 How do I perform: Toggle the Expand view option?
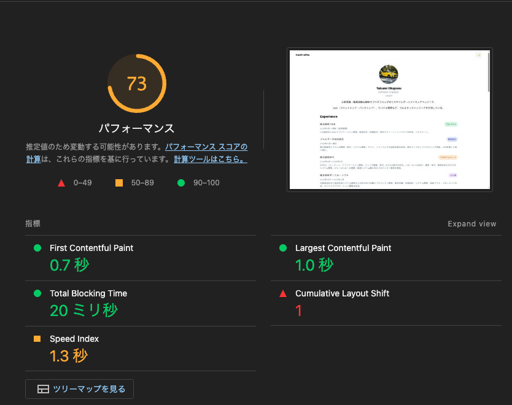click(x=471, y=224)
